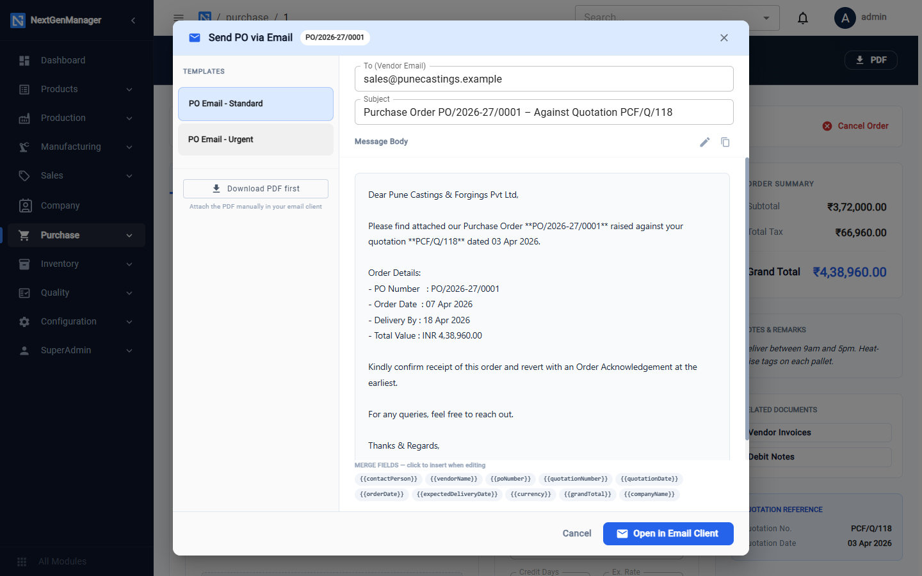Image resolution: width=922 pixels, height=576 pixels.
Task: Click the Purchase cart icon
Action: (x=24, y=235)
